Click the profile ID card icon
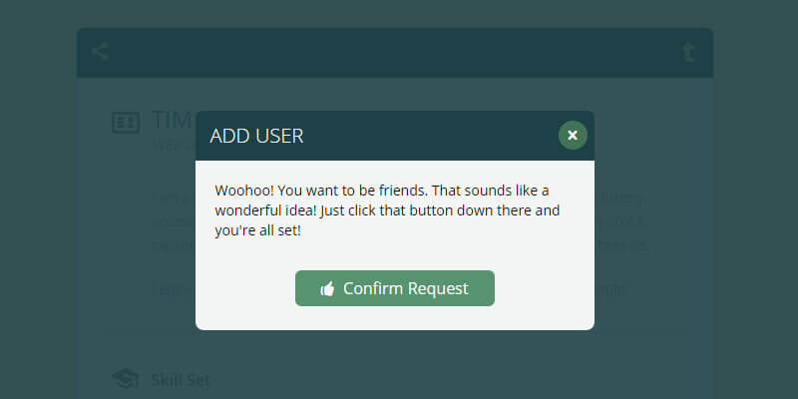 click(126, 123)
